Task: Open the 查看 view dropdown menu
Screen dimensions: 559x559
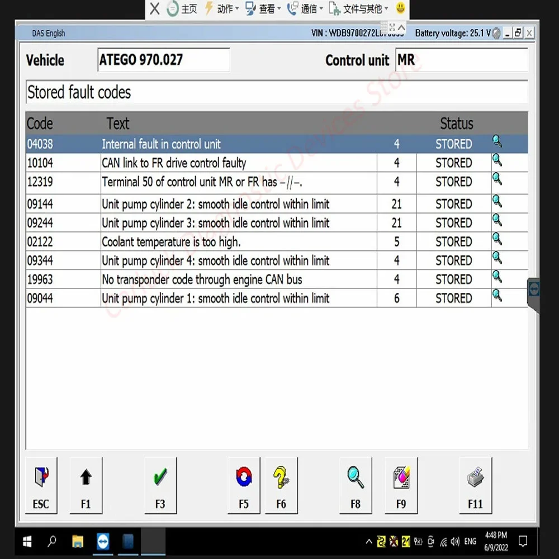Action: pos(263,8)
